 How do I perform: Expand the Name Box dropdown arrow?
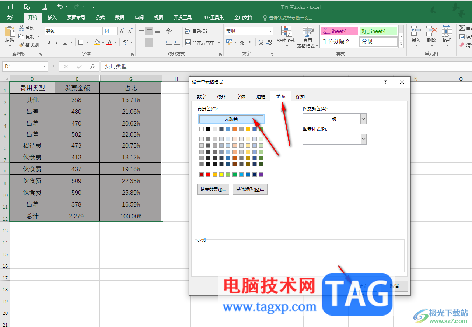click(45, 67)
